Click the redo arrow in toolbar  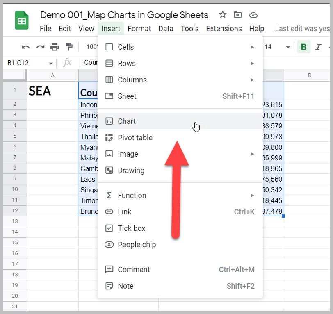pyautogui.click(x=40, y=47)
